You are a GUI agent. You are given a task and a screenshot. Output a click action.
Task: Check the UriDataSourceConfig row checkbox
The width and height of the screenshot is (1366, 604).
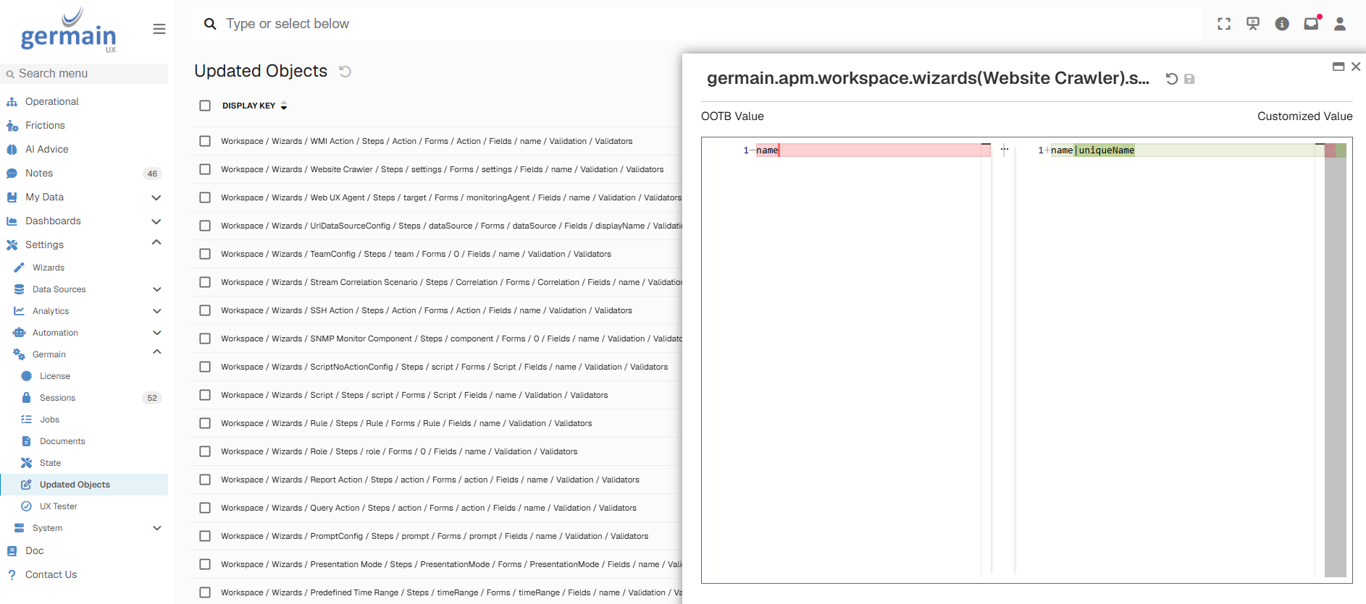click(x=205, y=226)
